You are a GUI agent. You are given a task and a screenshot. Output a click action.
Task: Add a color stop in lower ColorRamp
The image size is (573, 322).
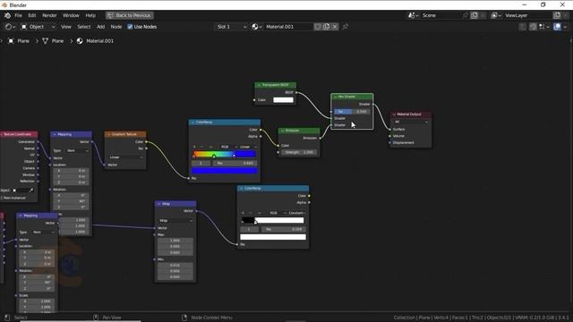click(x=243, y=213)
